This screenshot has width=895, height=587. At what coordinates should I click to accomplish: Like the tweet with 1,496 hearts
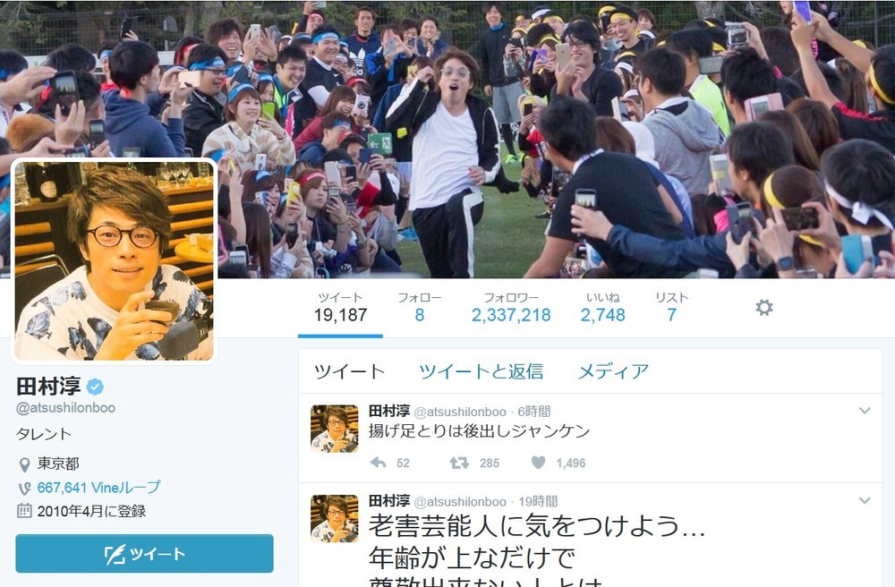(538, 463)
